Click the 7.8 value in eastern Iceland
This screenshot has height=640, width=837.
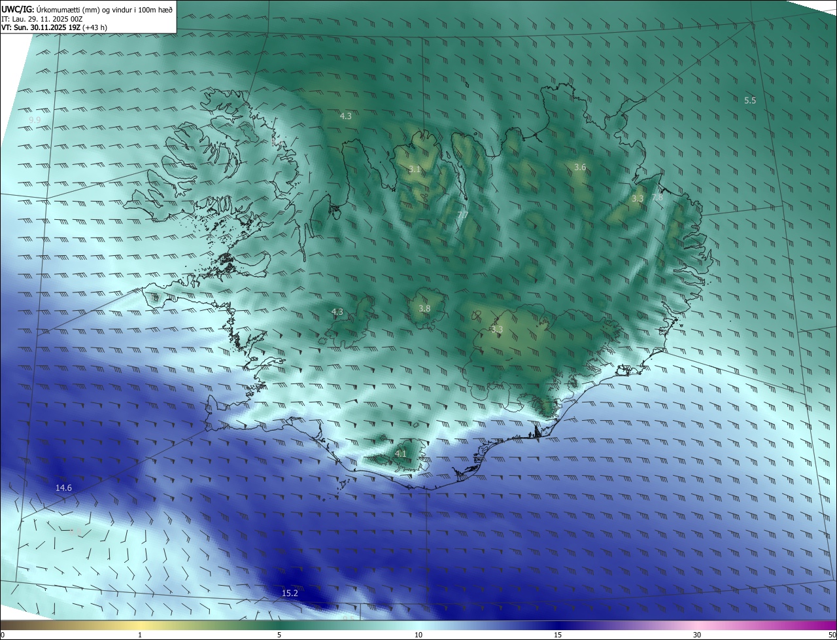point(657,198)
